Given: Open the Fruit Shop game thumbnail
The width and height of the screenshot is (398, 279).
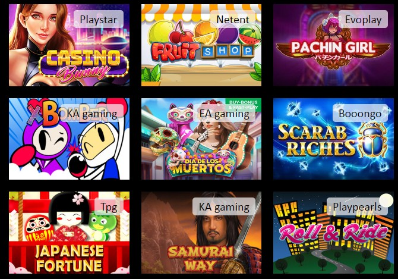Looking at the screenshot, I should pyautogui.click(x=201, y=45).
